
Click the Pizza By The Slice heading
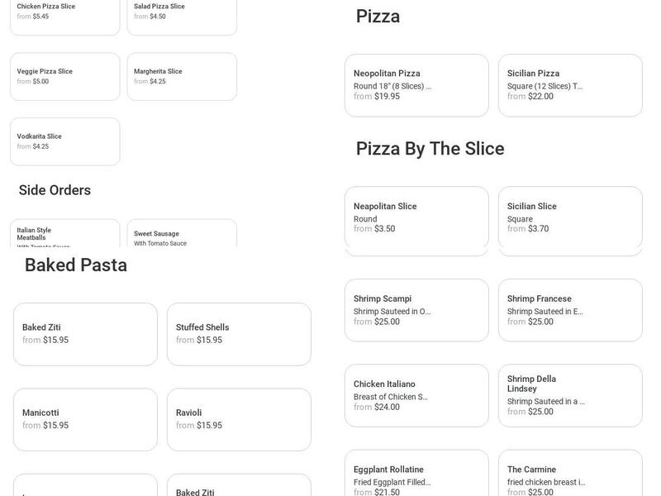coord(430,148)
